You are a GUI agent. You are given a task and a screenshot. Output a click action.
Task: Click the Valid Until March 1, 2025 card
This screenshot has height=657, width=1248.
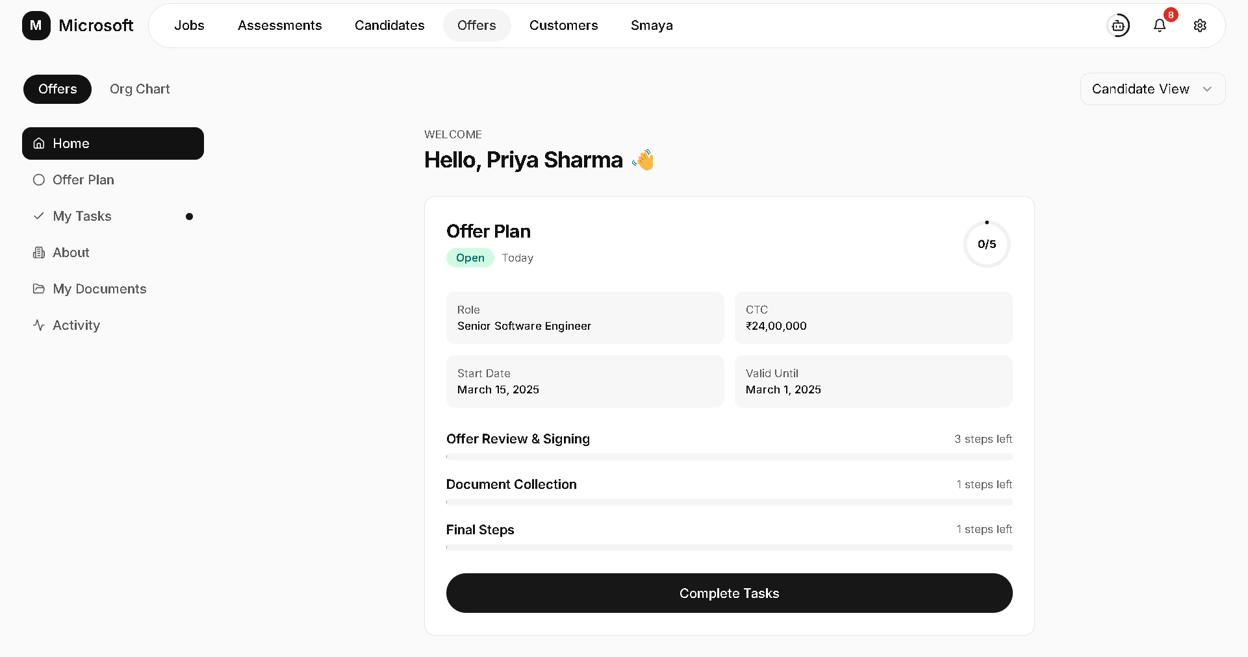point(873,381)
